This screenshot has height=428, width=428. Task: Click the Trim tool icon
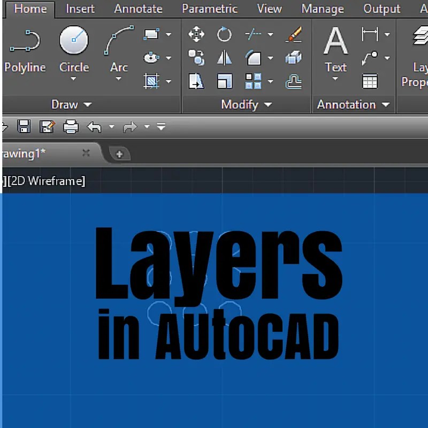[254, 34]
